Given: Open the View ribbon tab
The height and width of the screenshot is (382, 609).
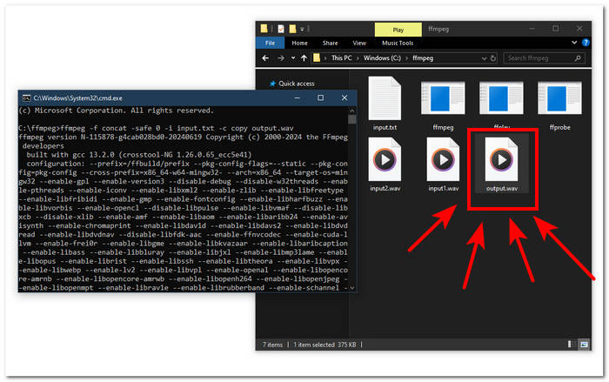Looking at the screenshot, I should point(359,44).
